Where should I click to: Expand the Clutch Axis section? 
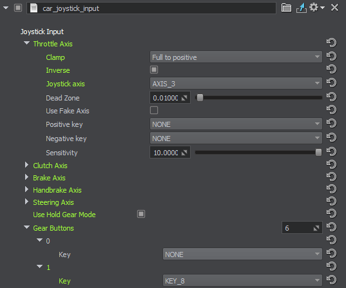26,165
